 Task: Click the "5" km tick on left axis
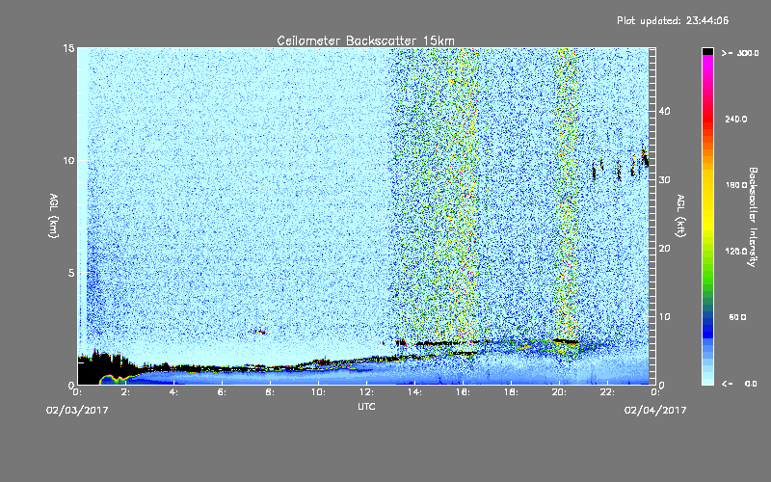(x=70, y=273)
